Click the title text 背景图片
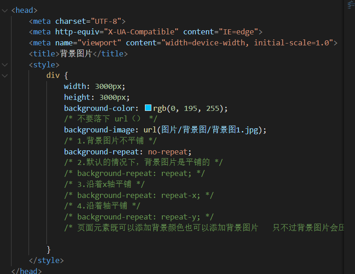 [76, 54]
